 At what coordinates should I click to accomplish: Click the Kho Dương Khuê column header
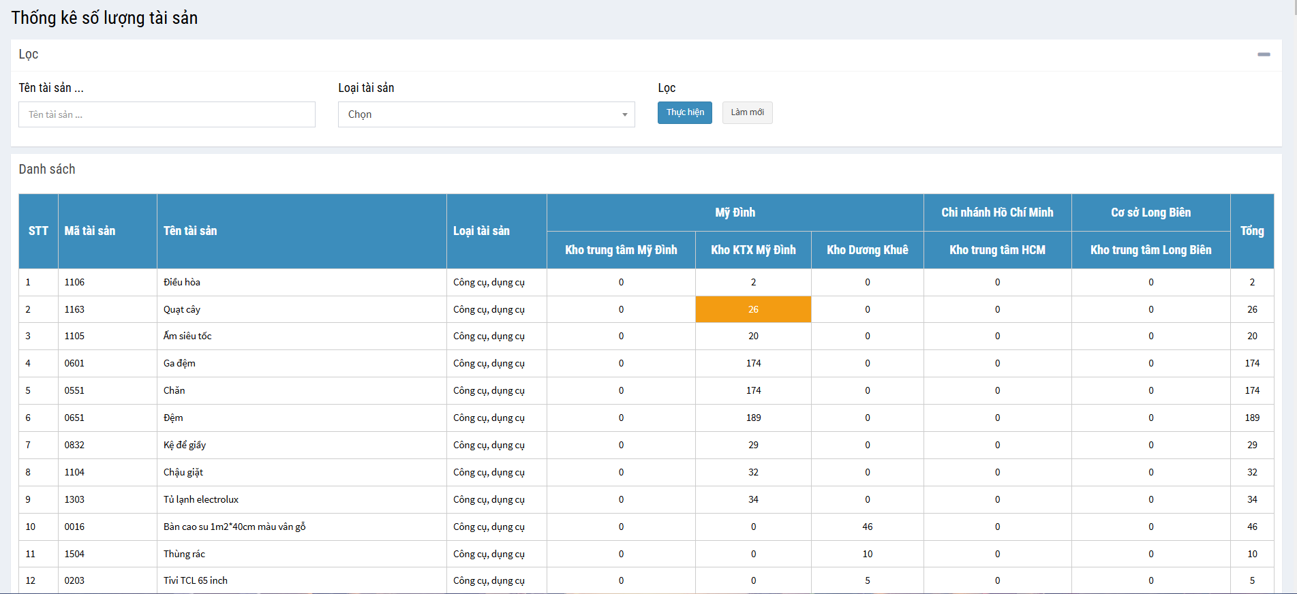867,250
